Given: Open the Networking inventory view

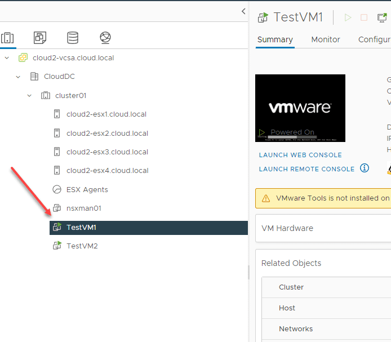Looking at the screenshot, I should (105, 38).
